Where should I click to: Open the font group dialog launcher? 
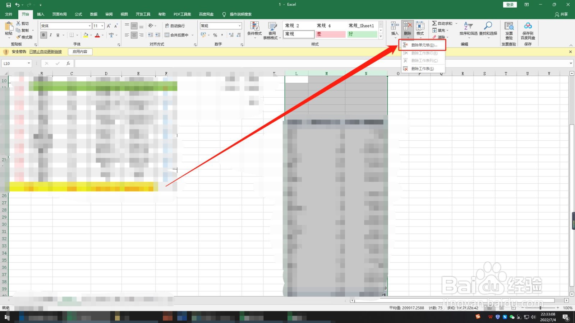click(119, 45)
